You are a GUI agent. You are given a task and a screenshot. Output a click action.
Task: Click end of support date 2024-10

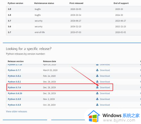point(119,15)
